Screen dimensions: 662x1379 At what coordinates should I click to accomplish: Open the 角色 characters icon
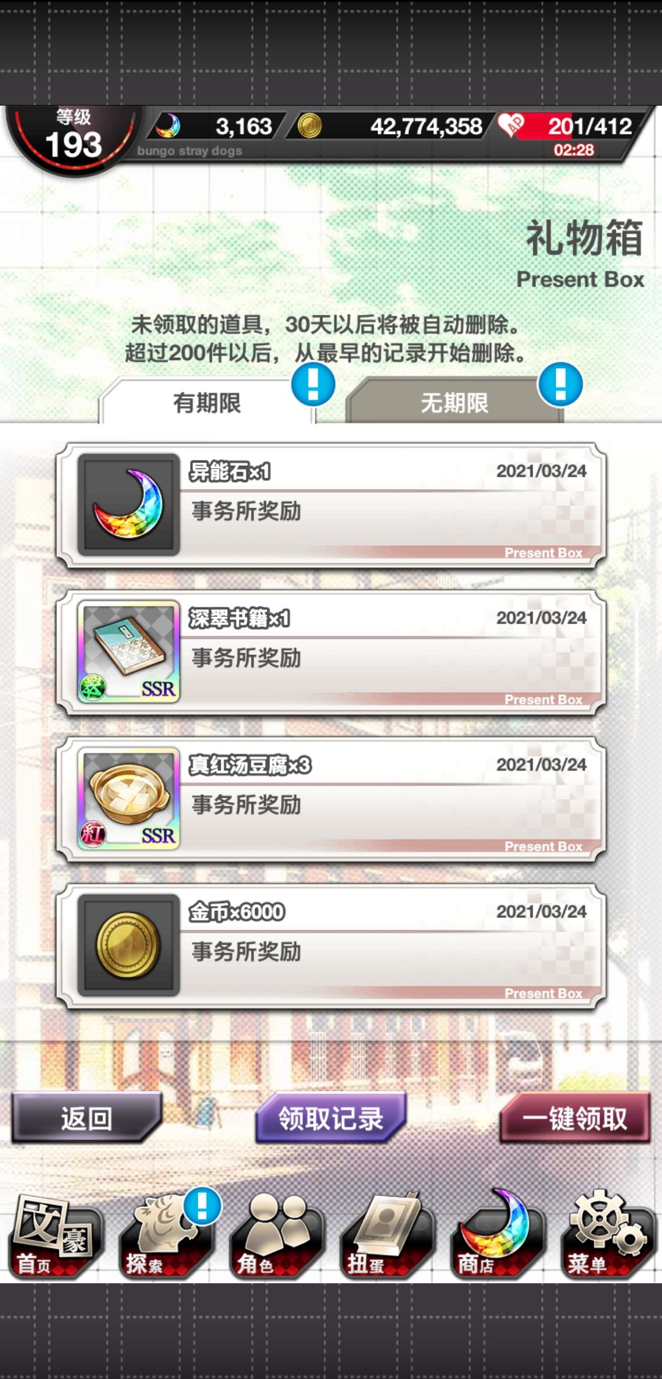click(277, 1236)
